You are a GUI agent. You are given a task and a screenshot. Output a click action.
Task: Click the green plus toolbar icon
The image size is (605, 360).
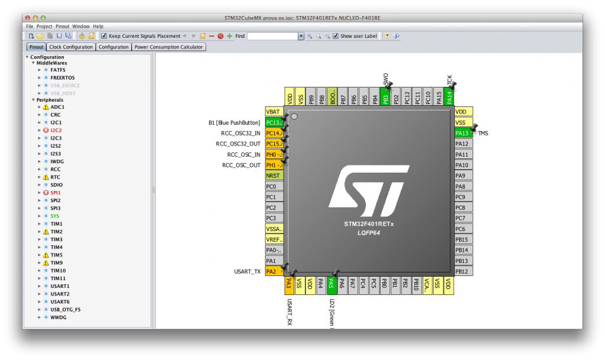230,36
